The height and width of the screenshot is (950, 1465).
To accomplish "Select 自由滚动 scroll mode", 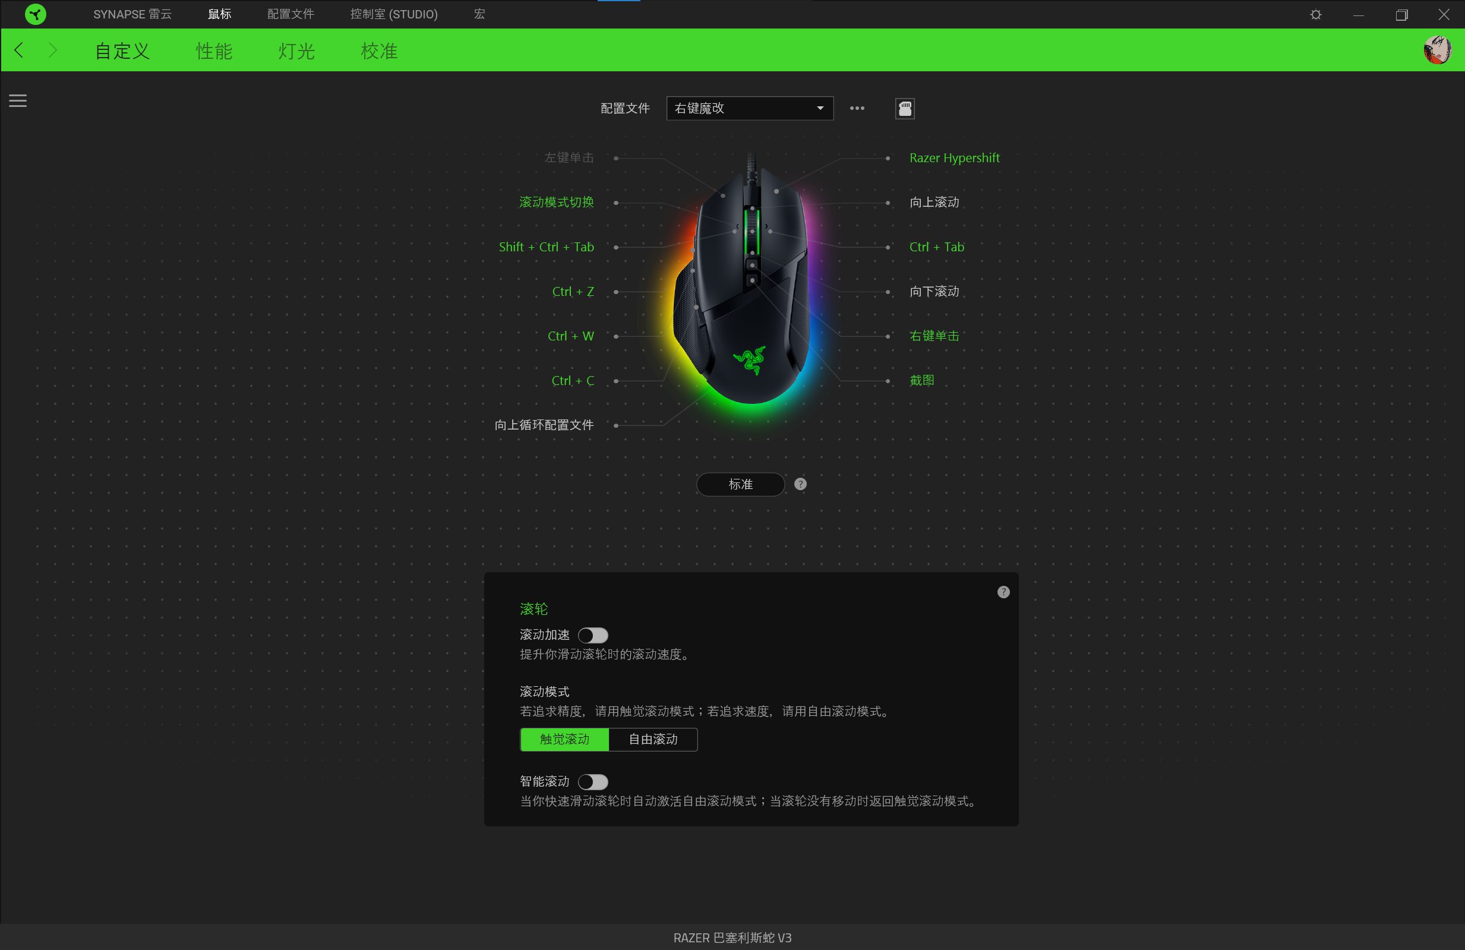I will [653, 740].
